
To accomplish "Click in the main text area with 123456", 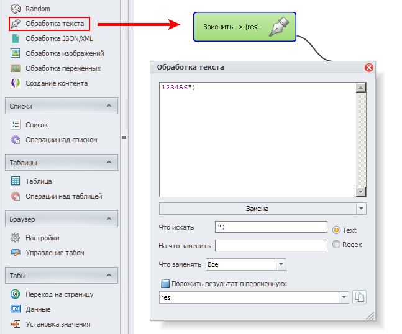I will (258, 140).
